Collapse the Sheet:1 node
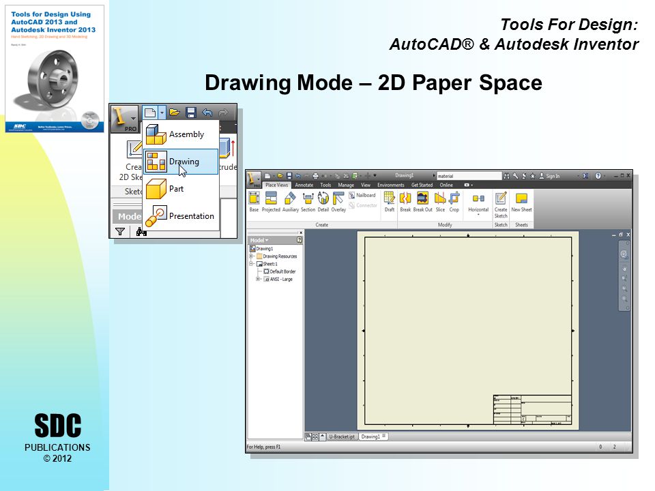Image resolution: width=655 pixels, height=491 pixels. tap(252, 264)
